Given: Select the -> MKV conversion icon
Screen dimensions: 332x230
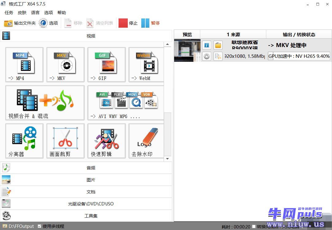Looking at the screenshot, I should (65, 65).
